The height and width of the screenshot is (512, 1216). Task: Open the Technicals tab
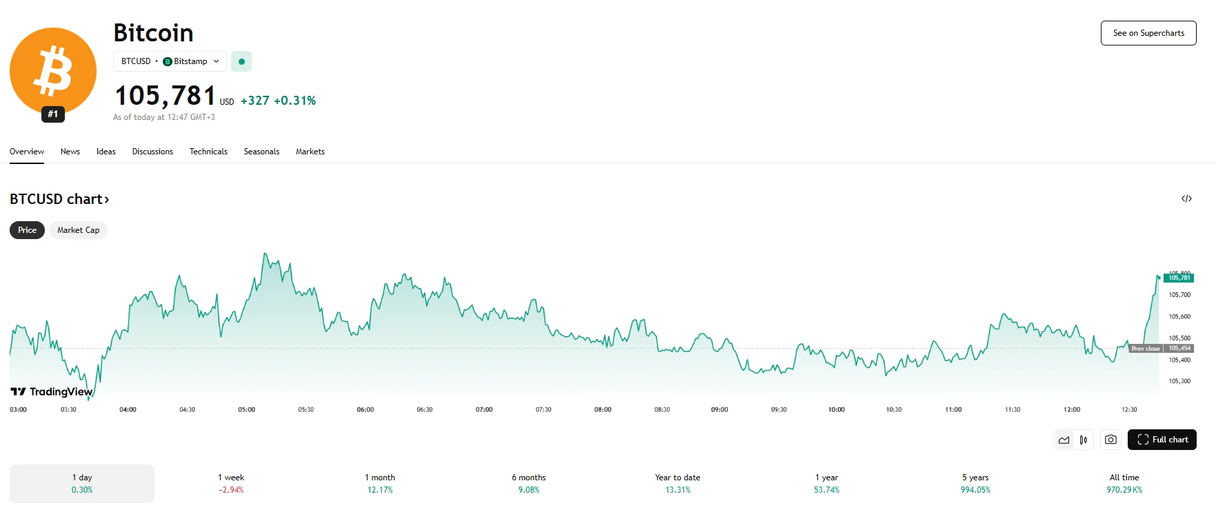click(208, 152)
